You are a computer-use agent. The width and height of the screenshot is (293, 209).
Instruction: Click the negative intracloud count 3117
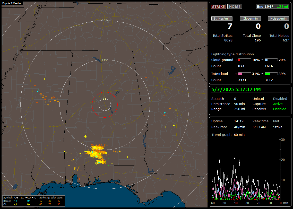pos(269,80)
